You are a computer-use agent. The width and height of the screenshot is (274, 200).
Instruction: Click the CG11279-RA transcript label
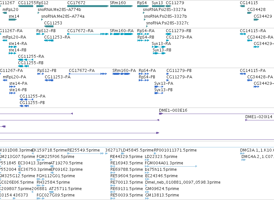click(179, 37)
